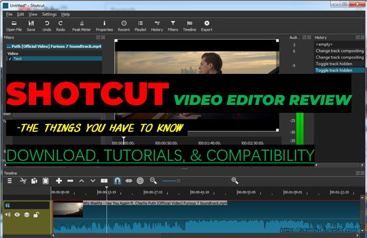Open the Filters panel from toolbar
This screenshot has height=238, width=367.
(x=173, y=26)
